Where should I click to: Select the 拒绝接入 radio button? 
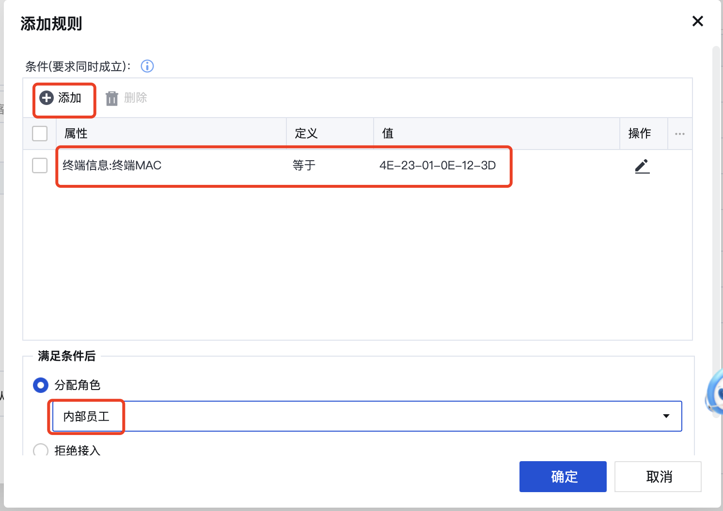click(41, 450)
